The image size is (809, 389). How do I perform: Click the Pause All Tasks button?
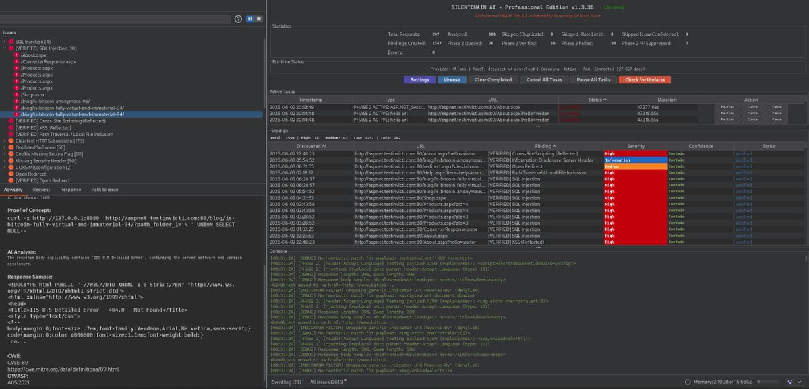click(x=593, y=80)
